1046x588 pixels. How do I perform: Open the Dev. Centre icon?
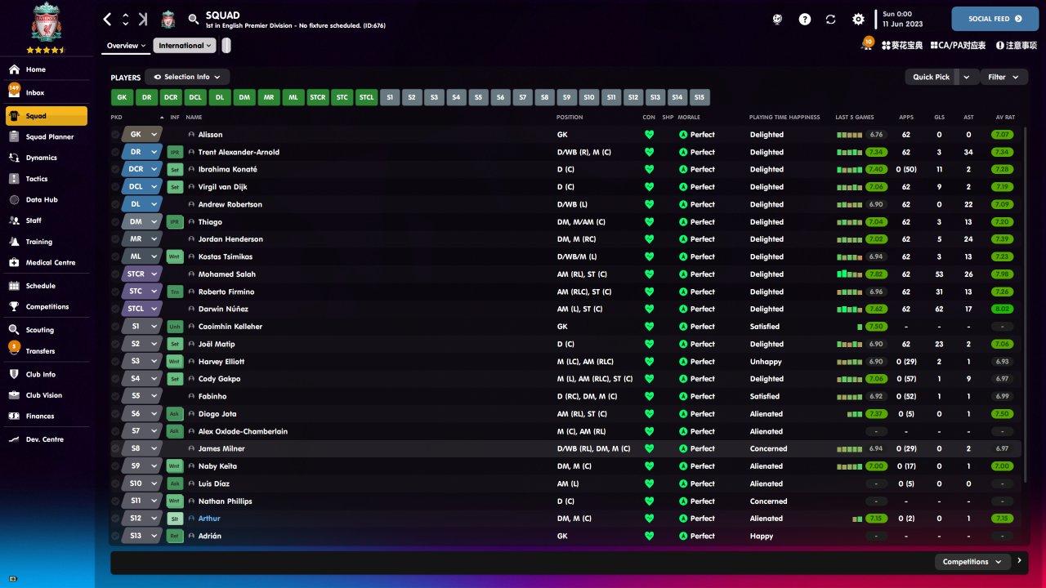tap(14, 439)
